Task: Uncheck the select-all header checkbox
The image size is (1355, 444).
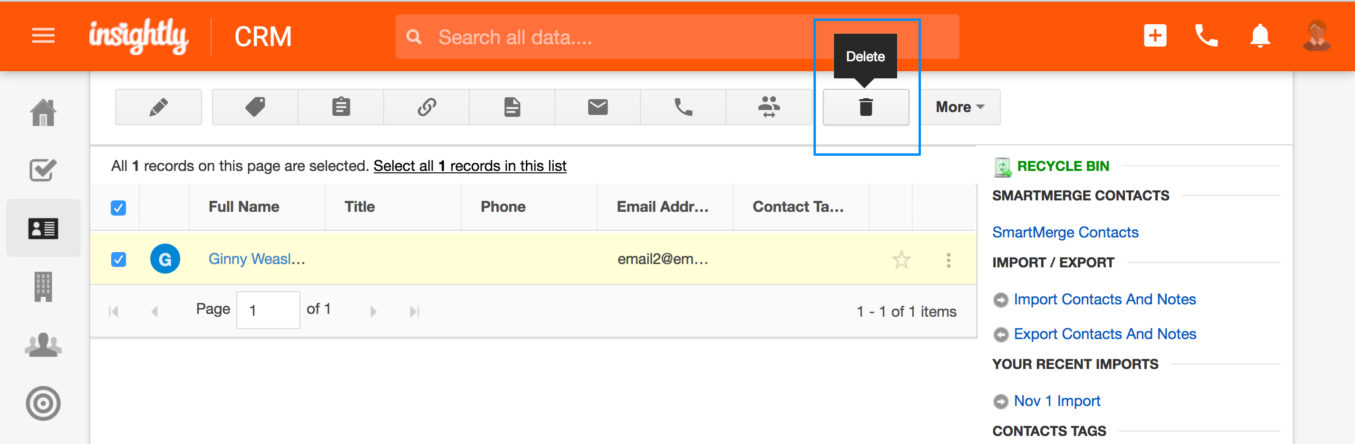Action: coord(118,208)
